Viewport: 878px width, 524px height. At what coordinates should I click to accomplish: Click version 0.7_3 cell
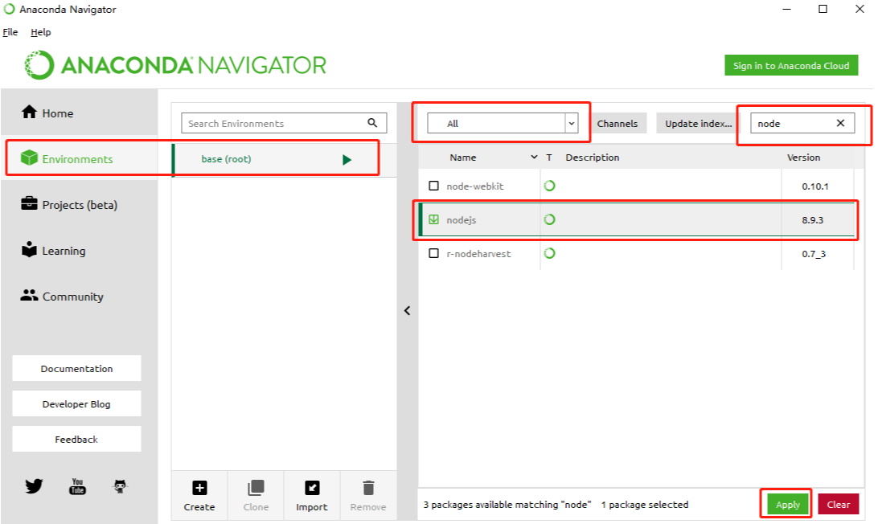(814, 254)
